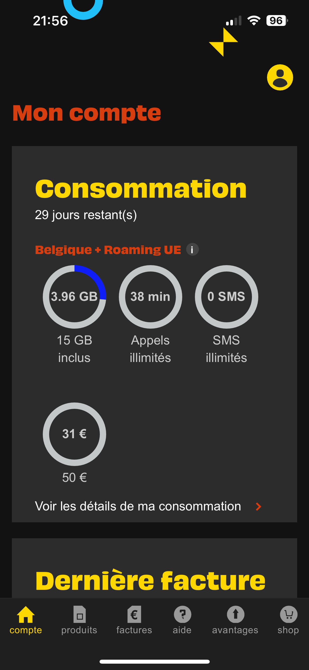
Task: Tap the battery indicator in status bar
Action: pos(277,21)
